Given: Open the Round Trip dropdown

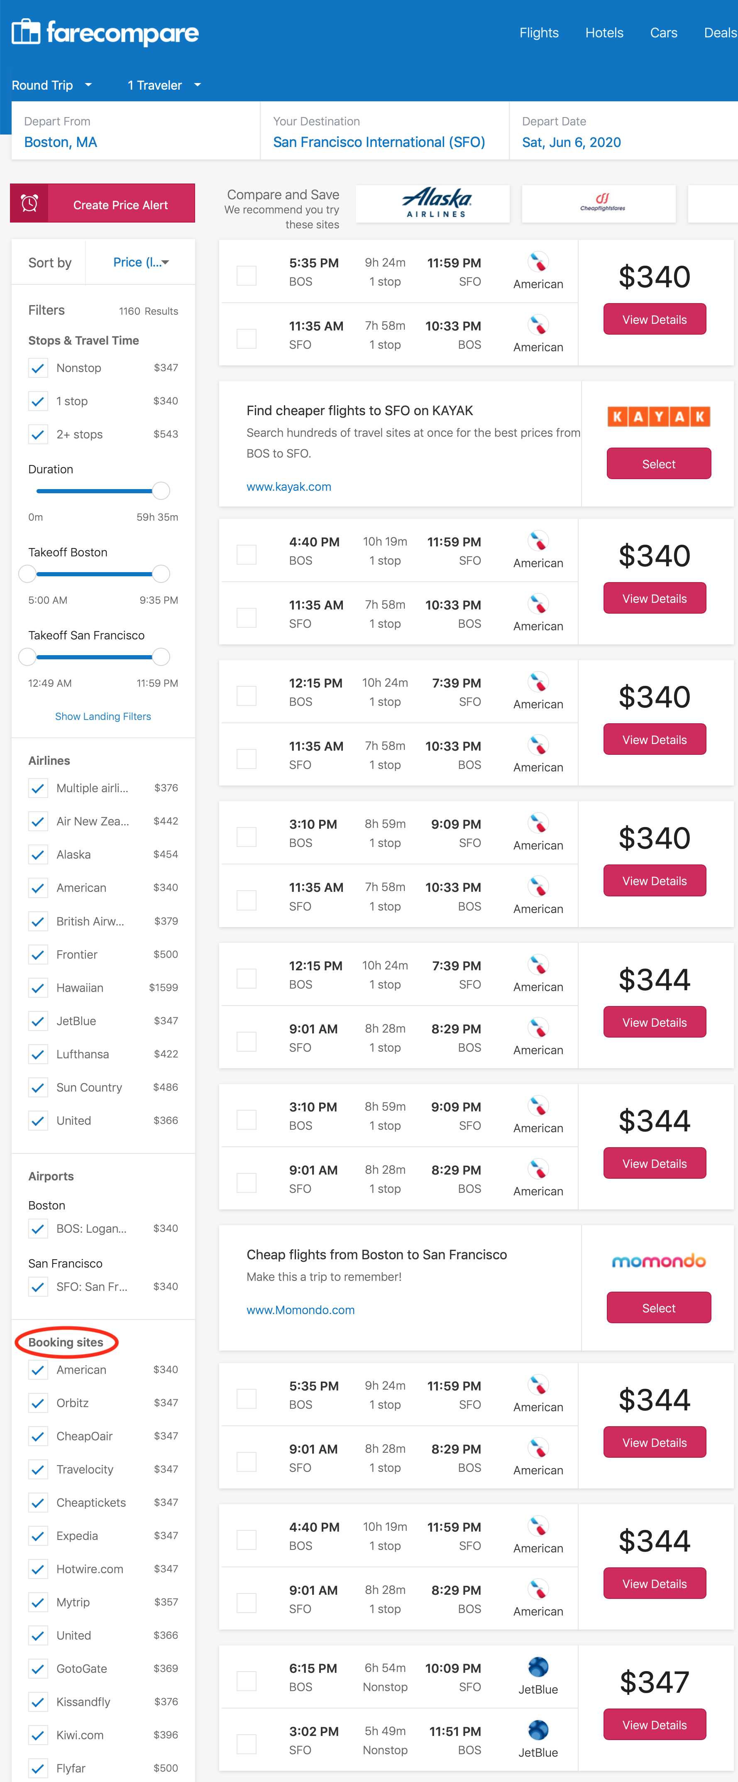Looking at the screenshot, I should (52, 85).
